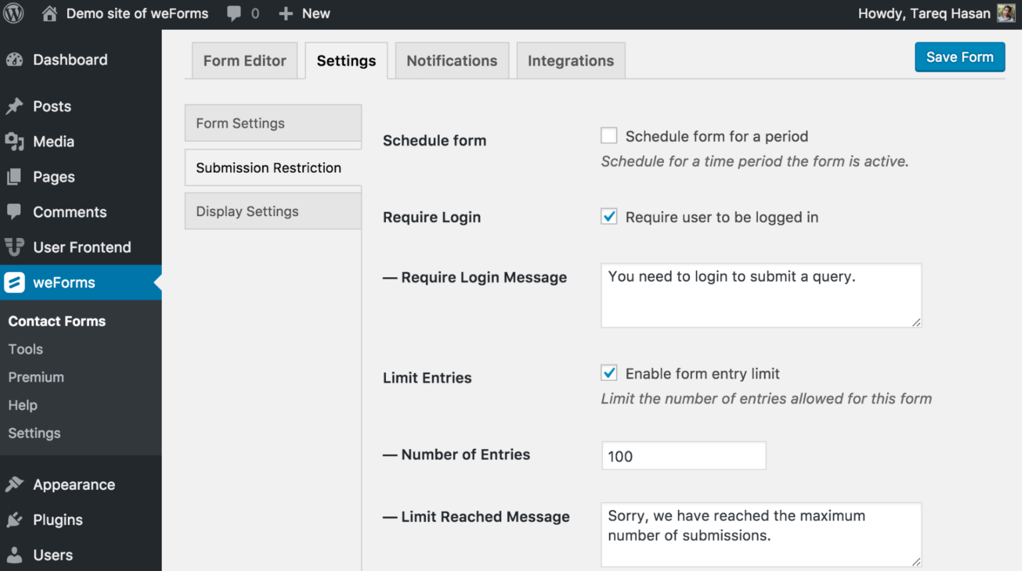This screenshot has height=571, width=1022.
Task: Select the Posts pushpin icon
Action: (x=16, y=106)
